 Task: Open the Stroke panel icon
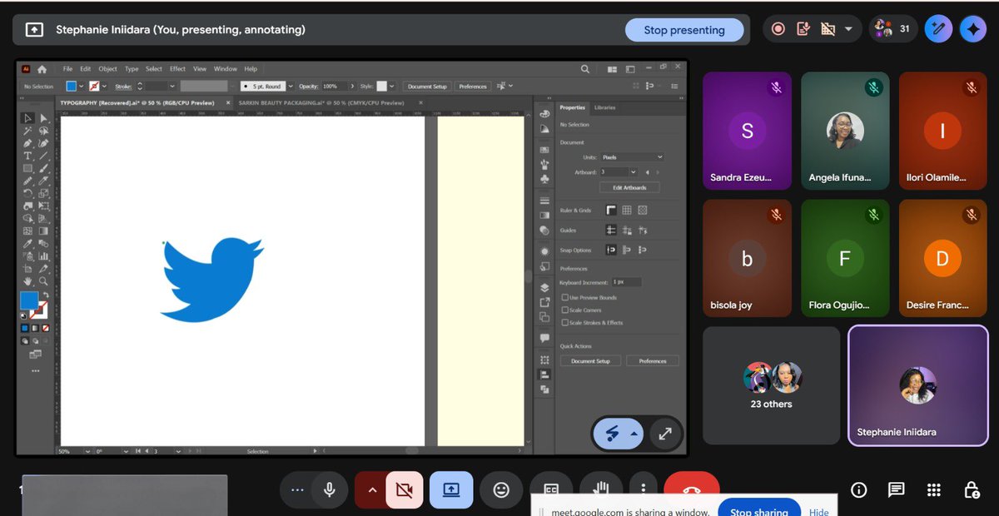coord(544,201)
